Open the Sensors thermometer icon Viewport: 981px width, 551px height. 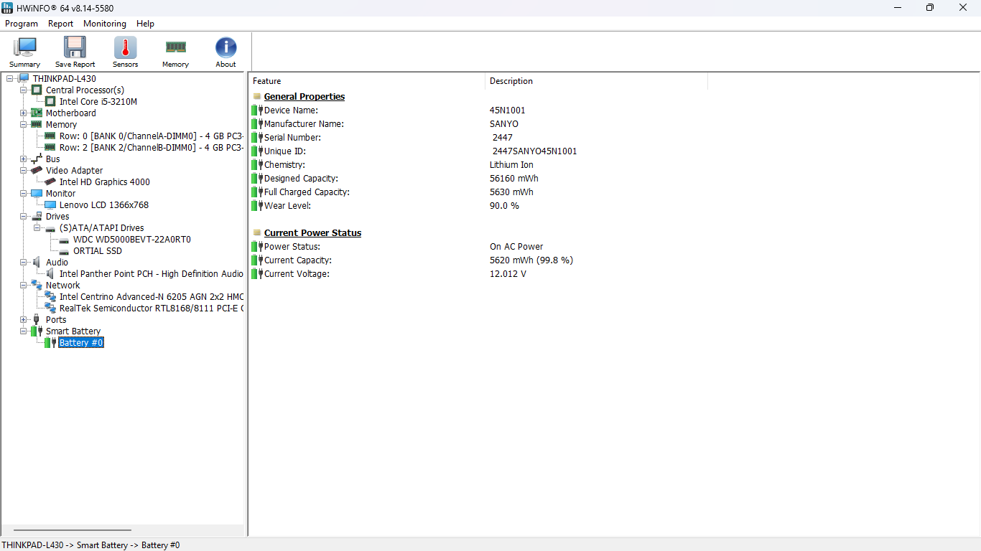tap(125, 47)
